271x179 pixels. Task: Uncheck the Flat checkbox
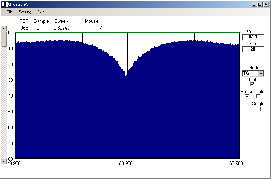pyautogui.click(x=252, y=84)
